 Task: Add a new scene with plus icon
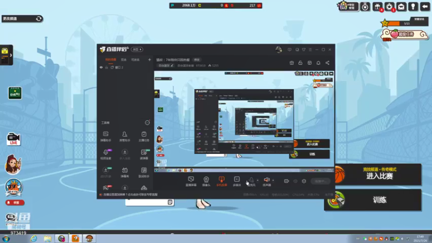pos(150,59)
